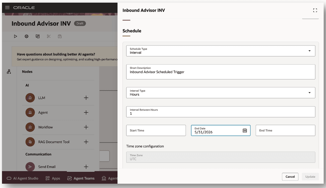Click the End Date field value
The height and width of the screenshot is (188, 326).
coord(203,132)
